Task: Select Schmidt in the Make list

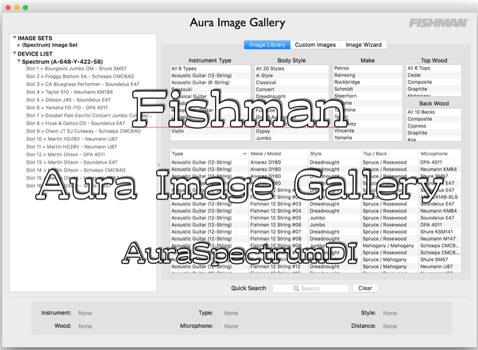Action: point(367,89)
